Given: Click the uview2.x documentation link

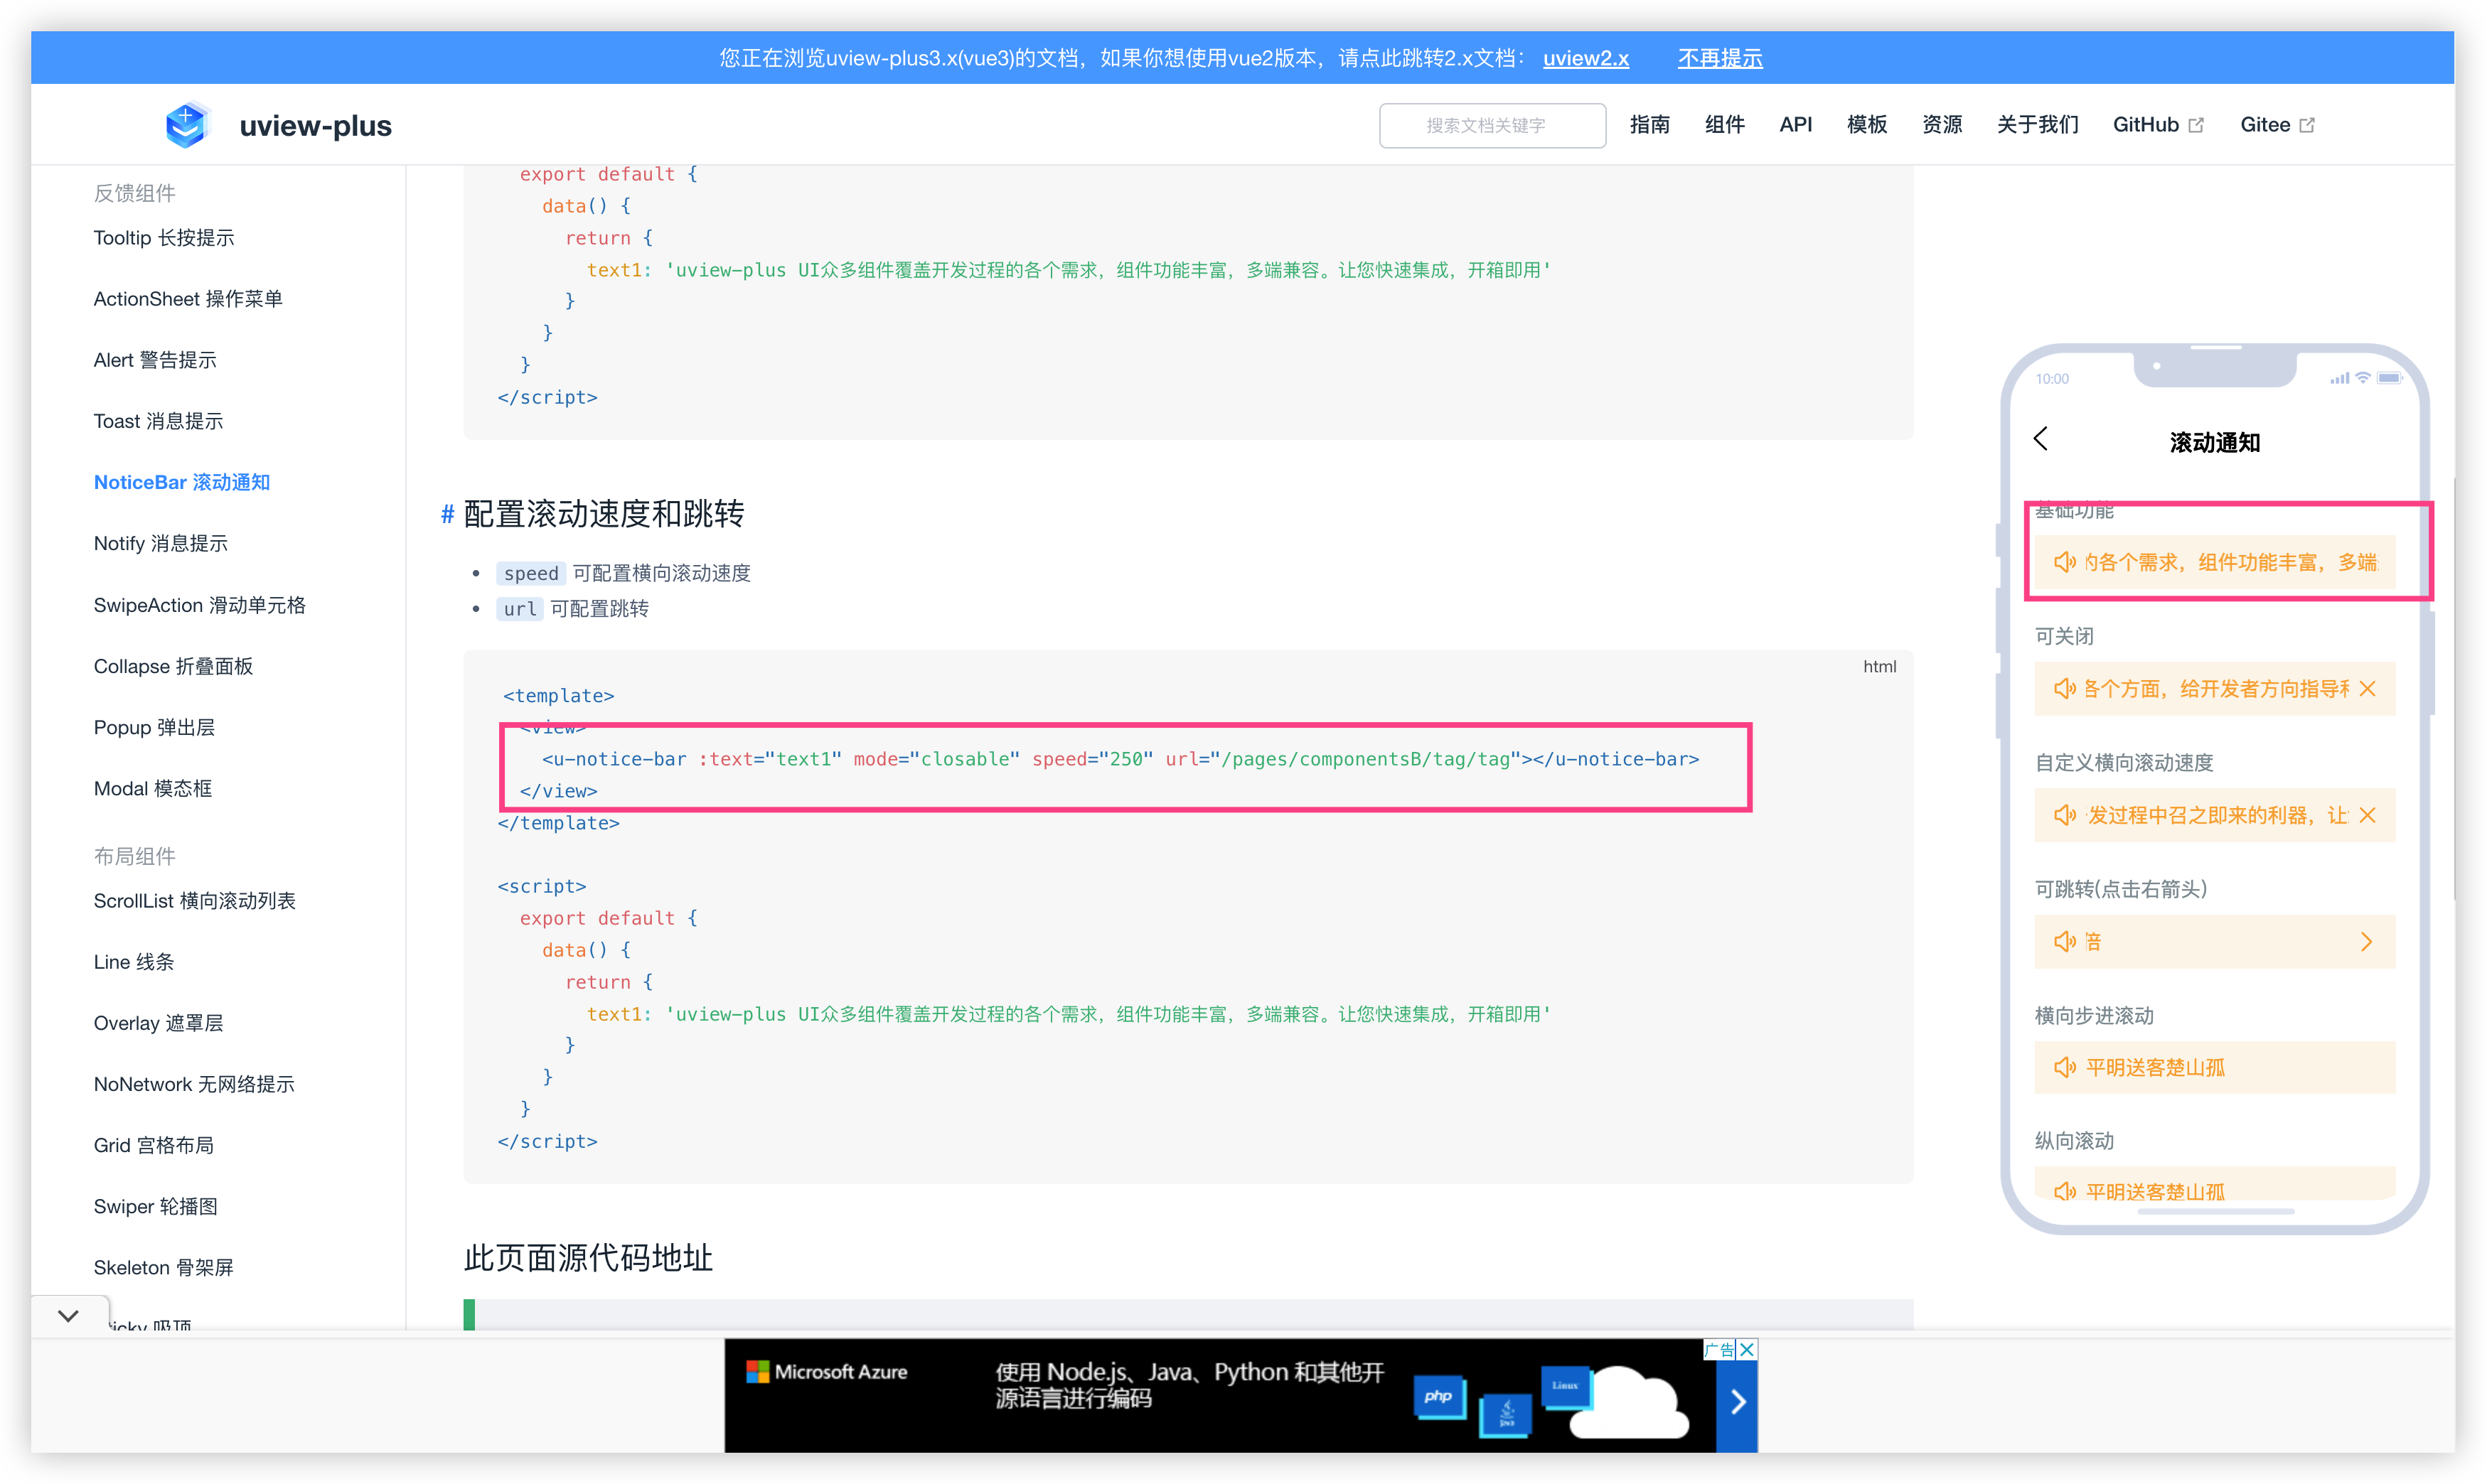Looking at the screenshot, I should pyautogui.click(x=1585, y=59).
